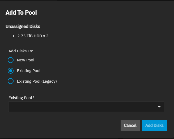
Task: Click the 2.73 TiB HDD x 2 entry
Action: (33, 36)
